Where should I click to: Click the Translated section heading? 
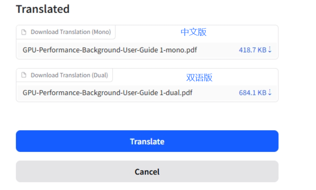(42, 9)
